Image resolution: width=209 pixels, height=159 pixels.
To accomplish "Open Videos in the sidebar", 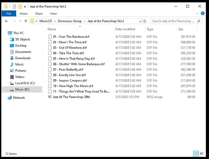I will click(x=20, y=77).
